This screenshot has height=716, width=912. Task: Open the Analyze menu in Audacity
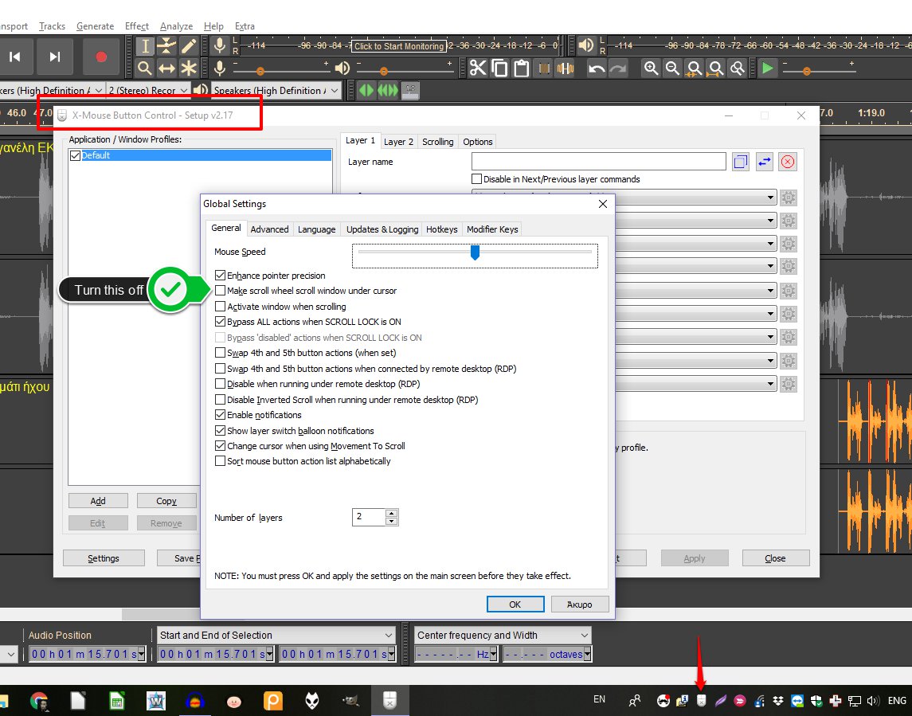pos(176,26)
